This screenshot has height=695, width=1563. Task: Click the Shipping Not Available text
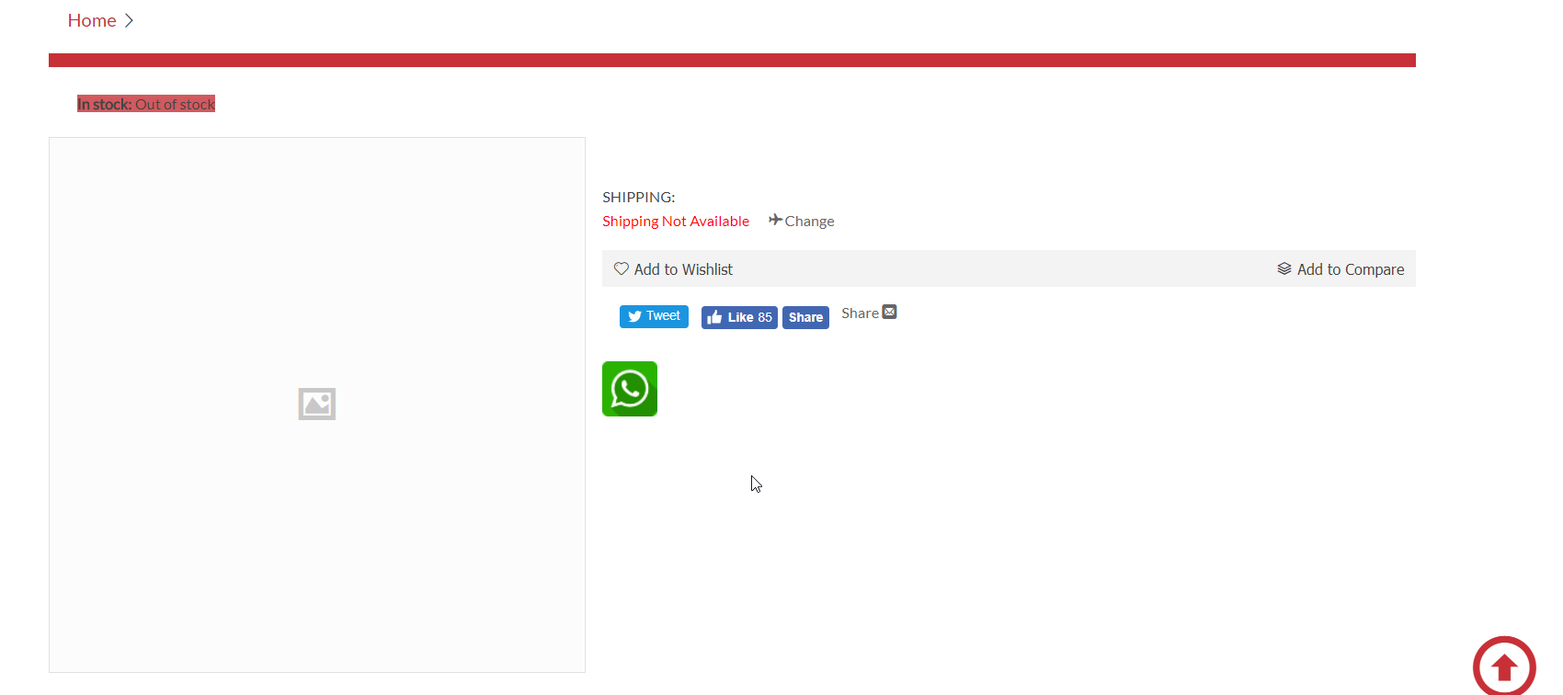pyautogui.click(x=676, y=222)
